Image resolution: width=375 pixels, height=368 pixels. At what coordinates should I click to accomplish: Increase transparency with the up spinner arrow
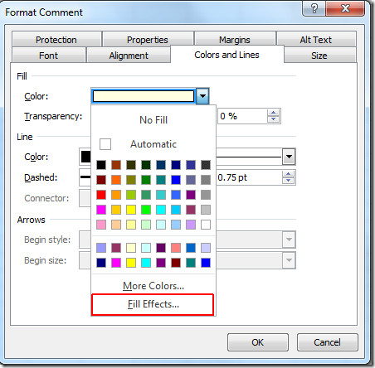pos(273,113)
